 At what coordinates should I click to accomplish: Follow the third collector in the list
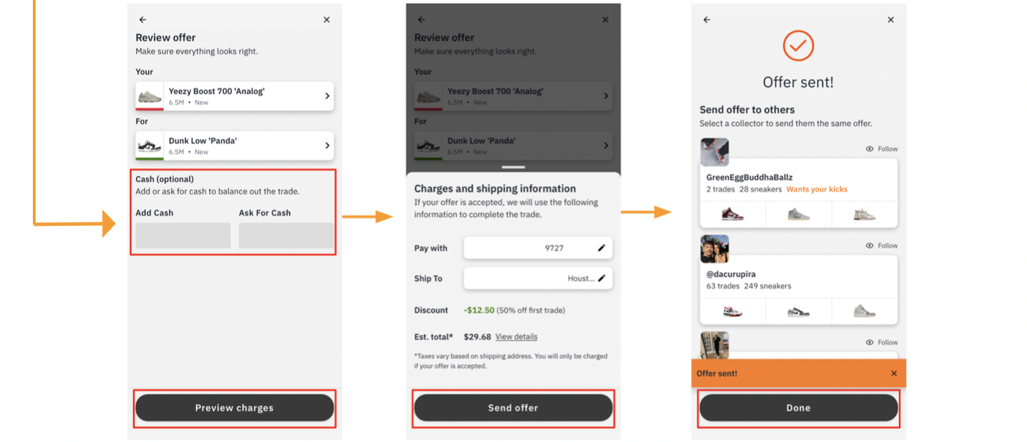[882, 342]
